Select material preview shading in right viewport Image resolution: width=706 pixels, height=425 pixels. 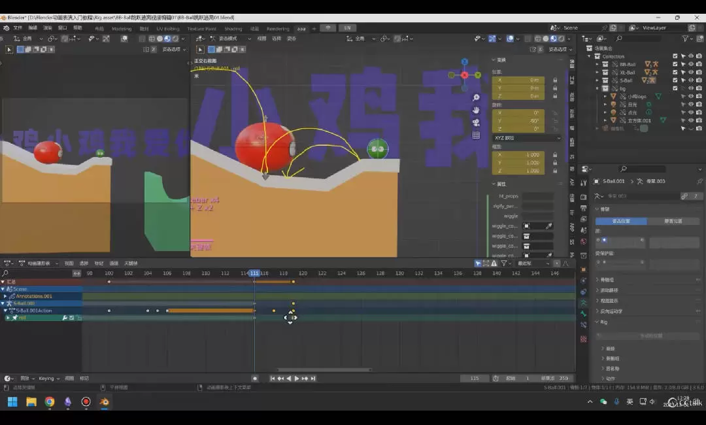click(554, 39)
